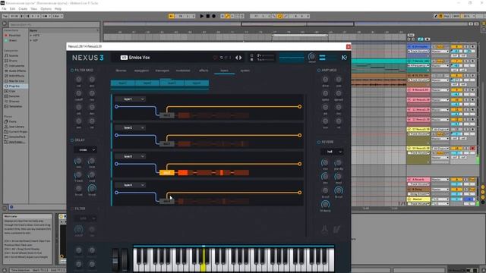Toggle the Amp Mod section power button
This screenshot has width=486, height=273.
(319, 71)
